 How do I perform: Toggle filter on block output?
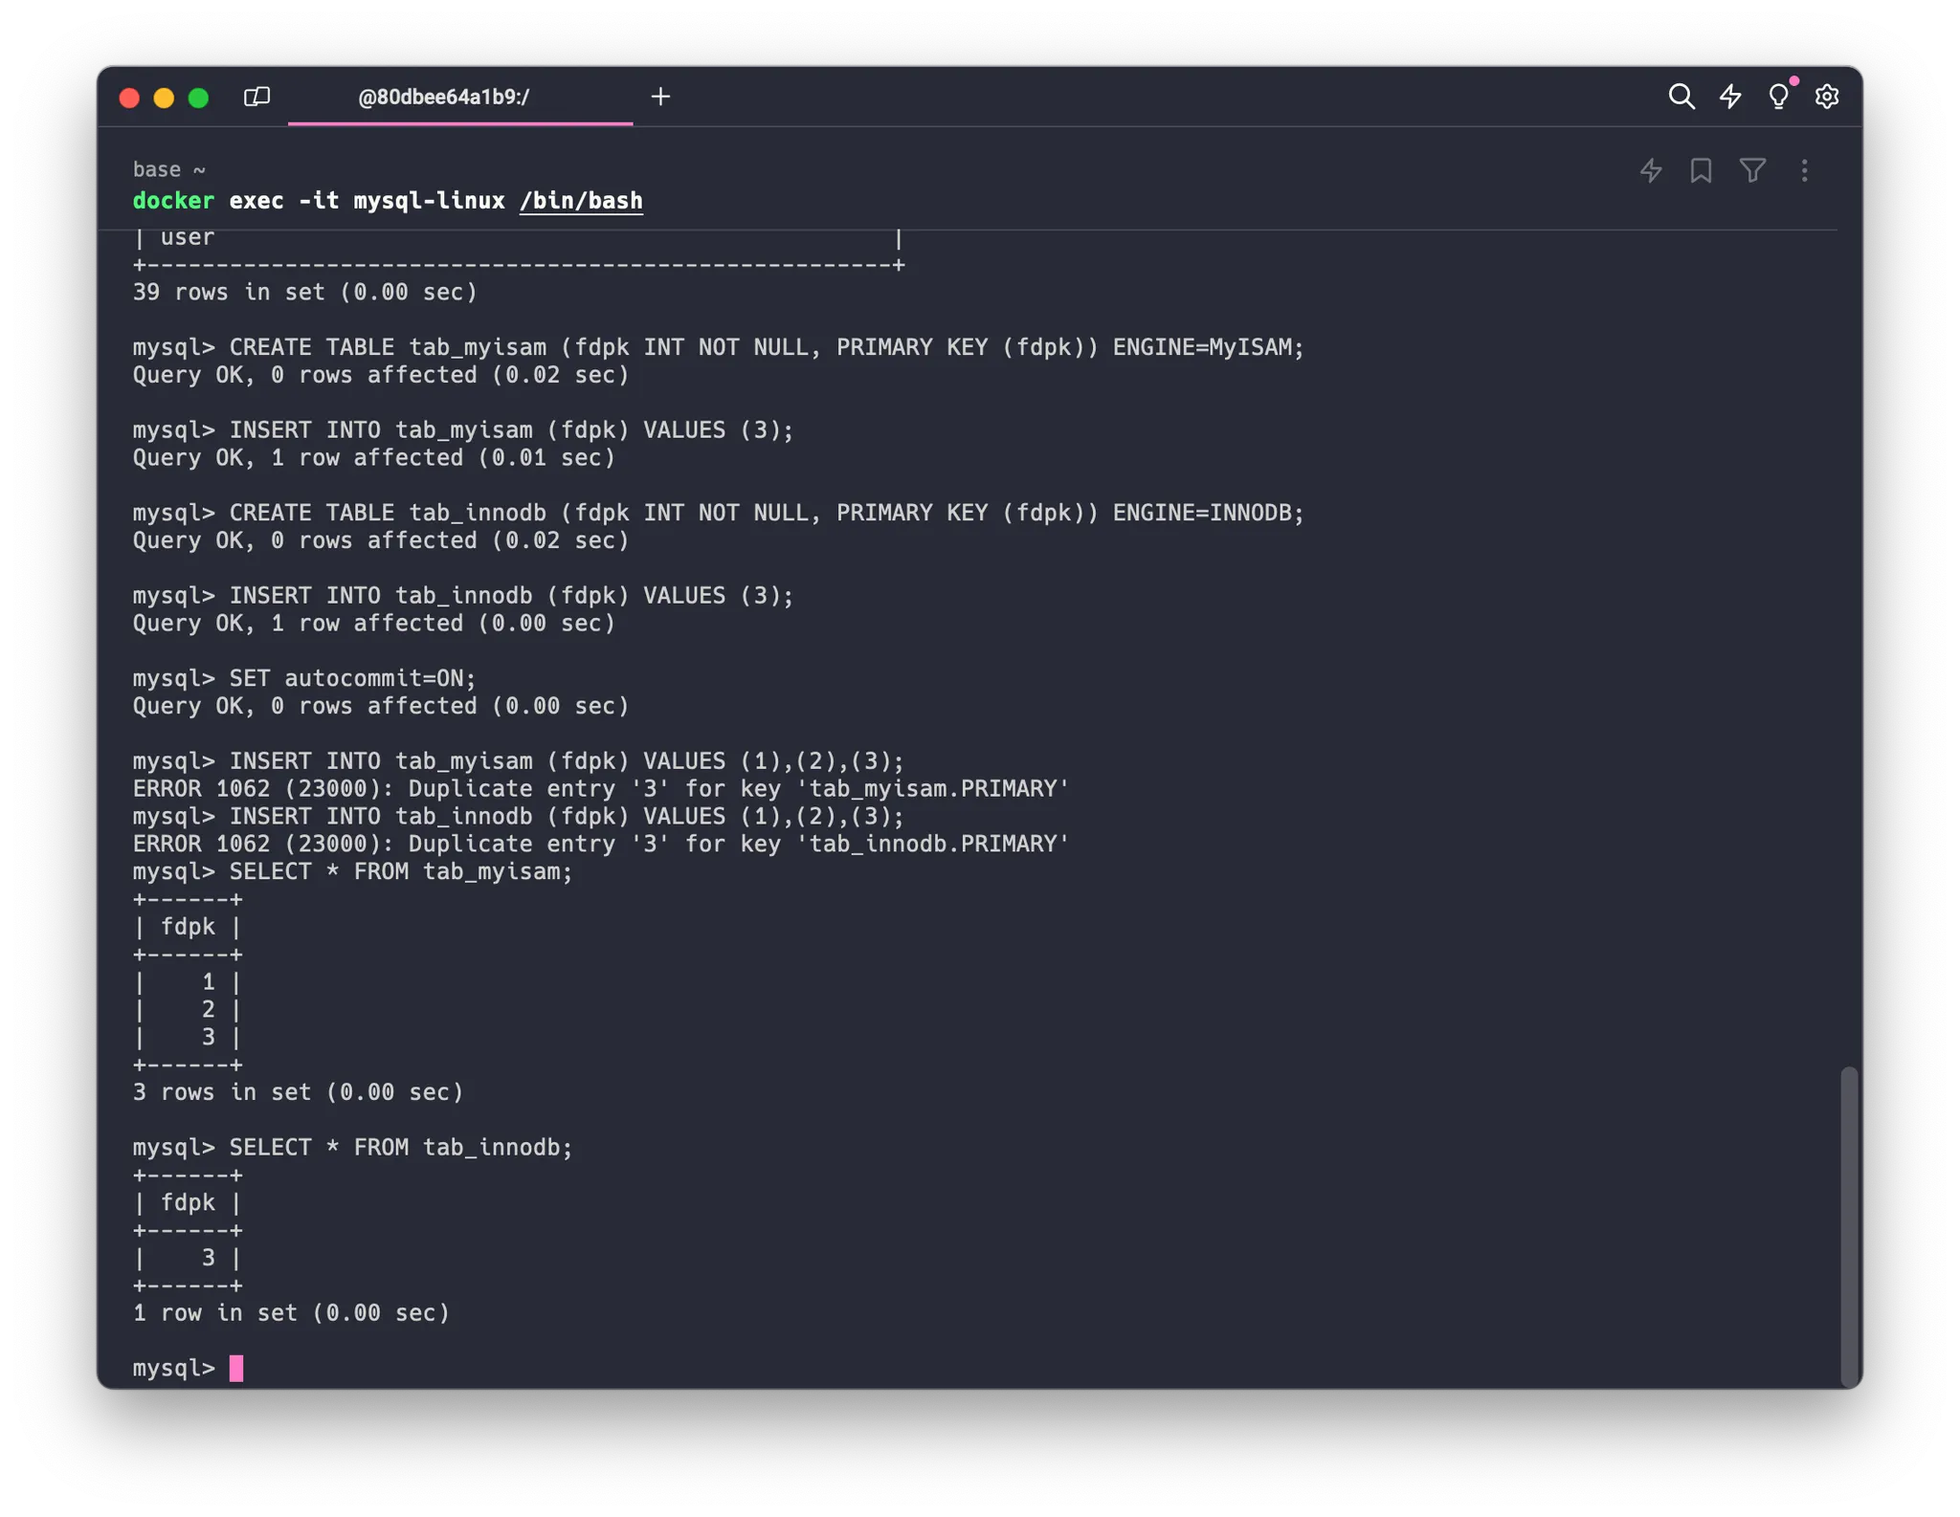[x=1752, y=171]
